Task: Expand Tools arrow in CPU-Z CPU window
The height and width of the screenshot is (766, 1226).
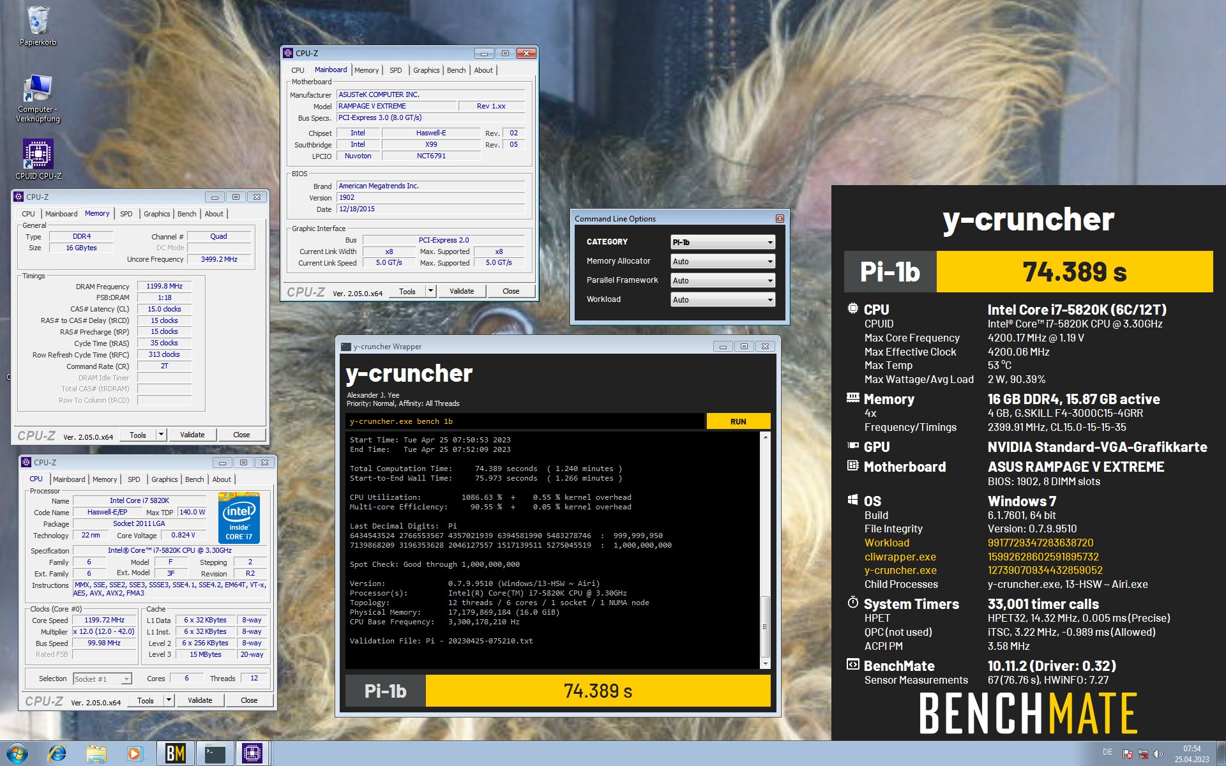Action: coord(169,700)
